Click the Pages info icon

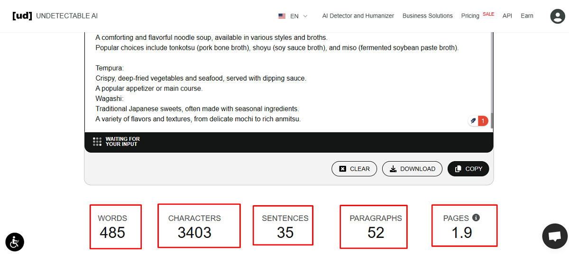pyautogui.click(x=476, y=218)
